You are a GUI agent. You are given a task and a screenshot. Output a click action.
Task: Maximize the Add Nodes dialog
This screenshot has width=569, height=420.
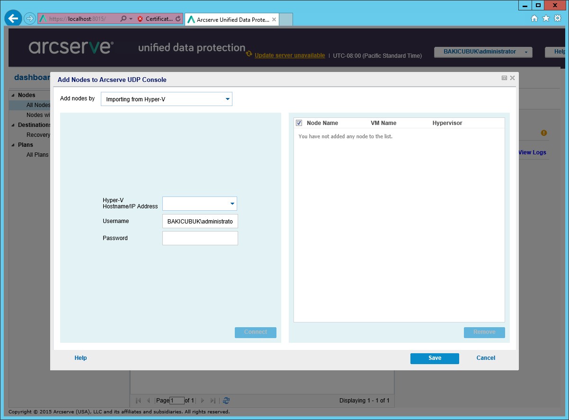pos(504,78)
